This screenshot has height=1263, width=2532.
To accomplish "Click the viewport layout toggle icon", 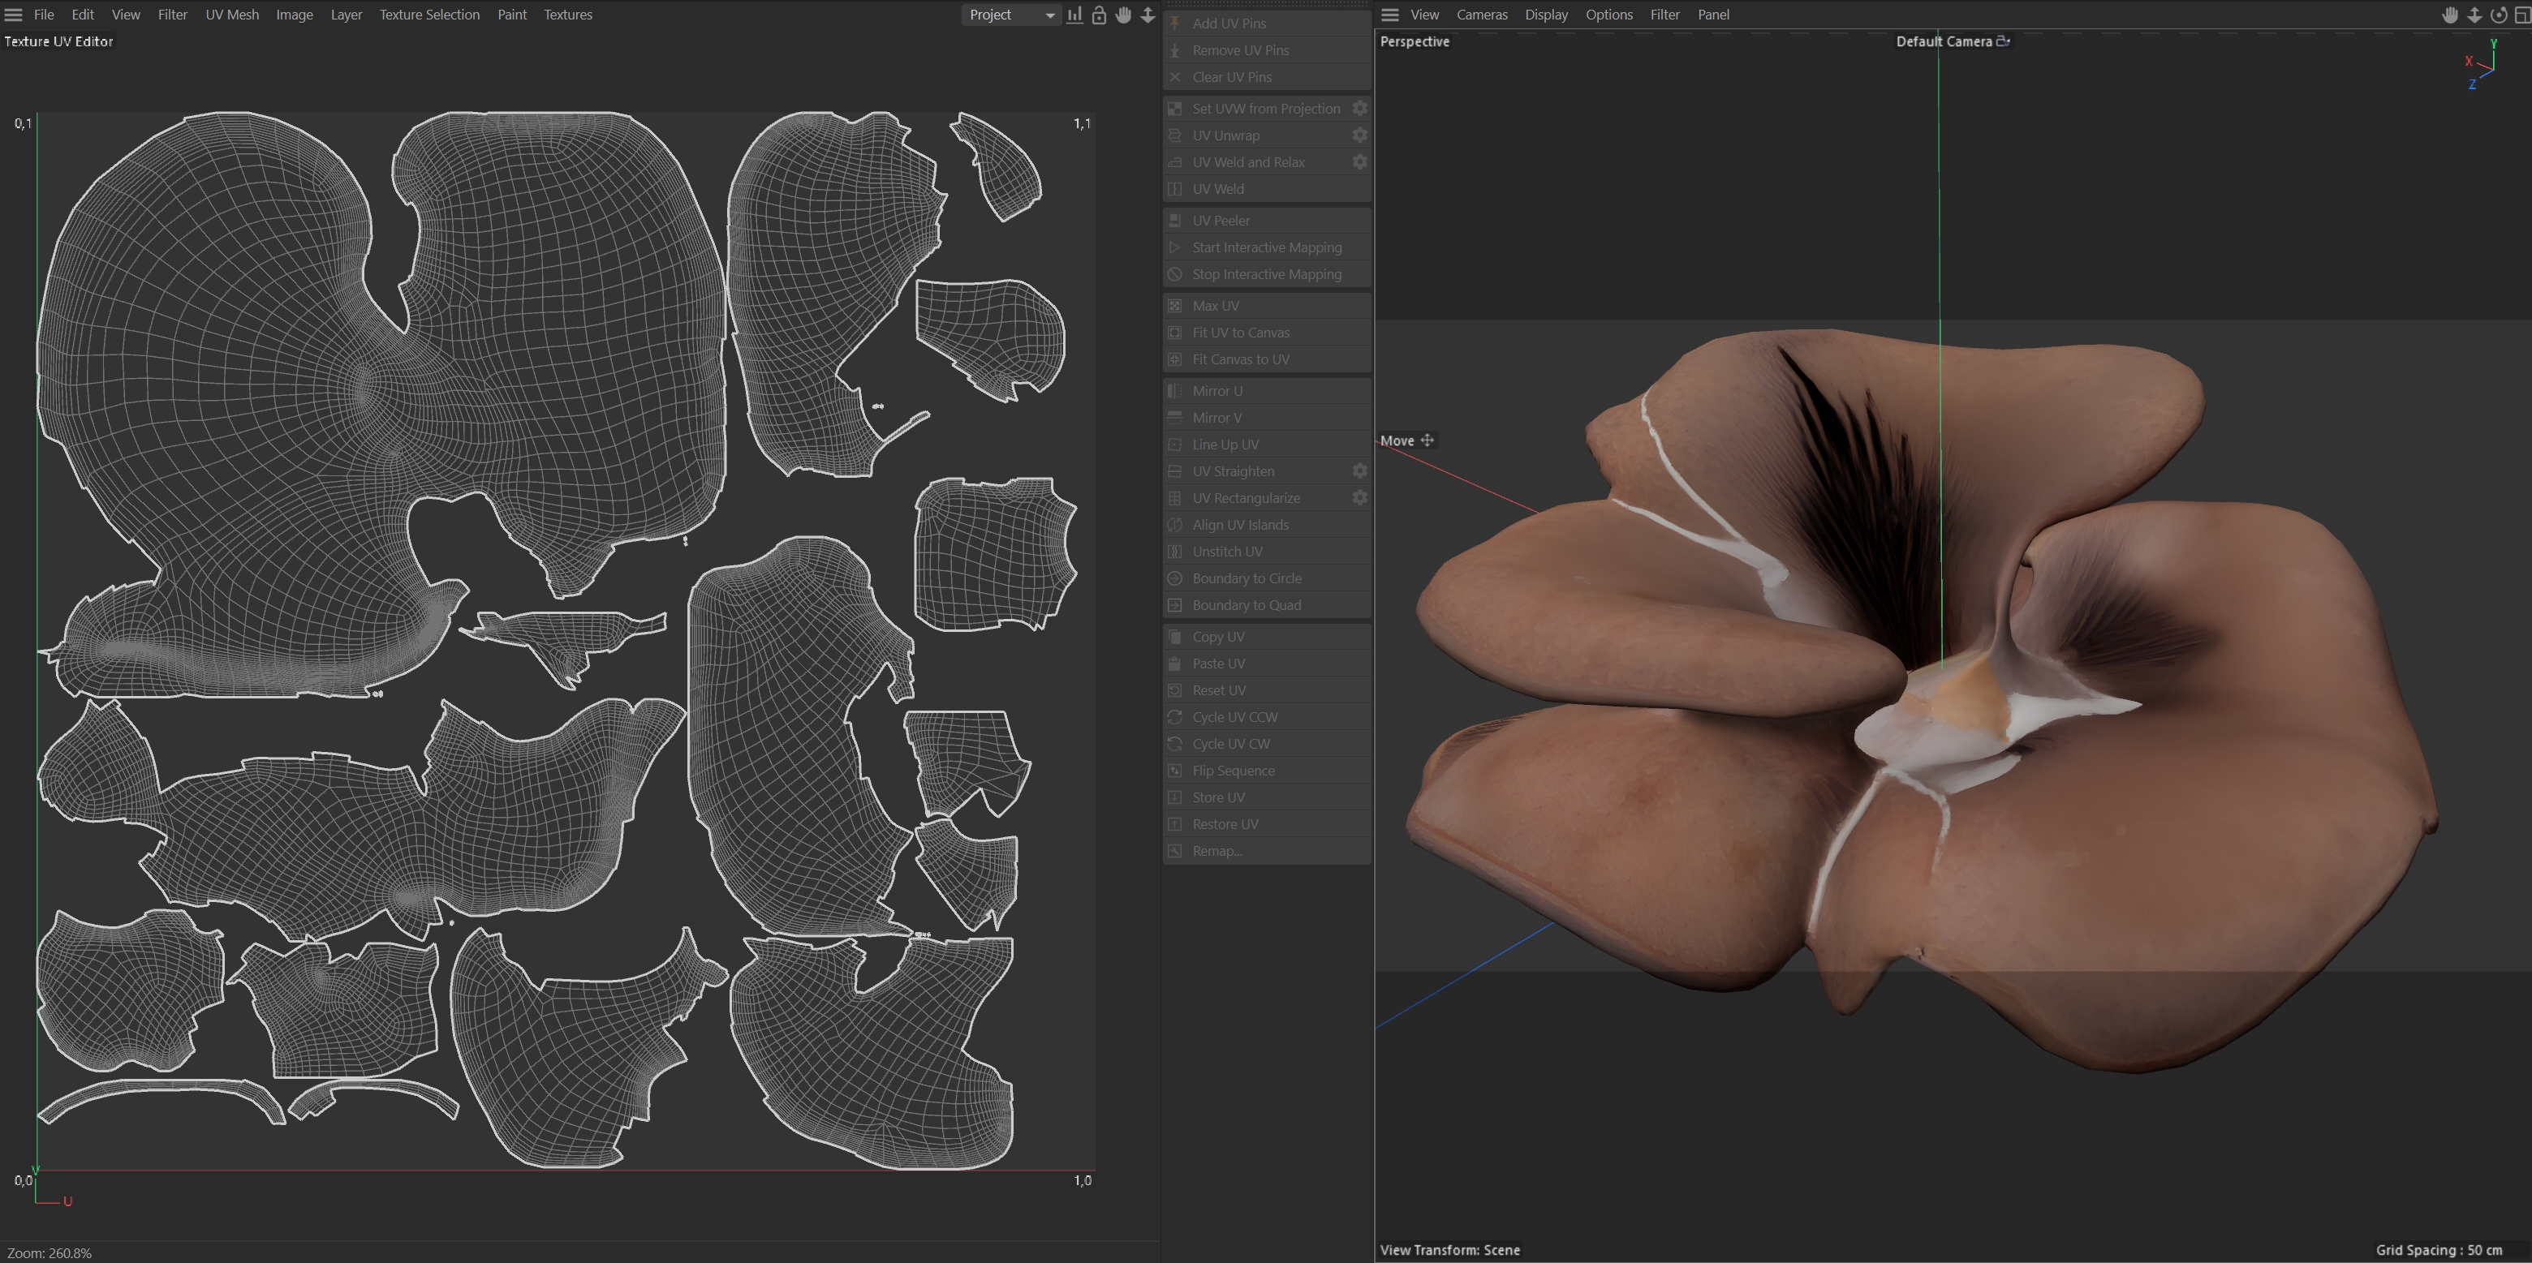I will pyautogui.click(x=2521, y=15).
